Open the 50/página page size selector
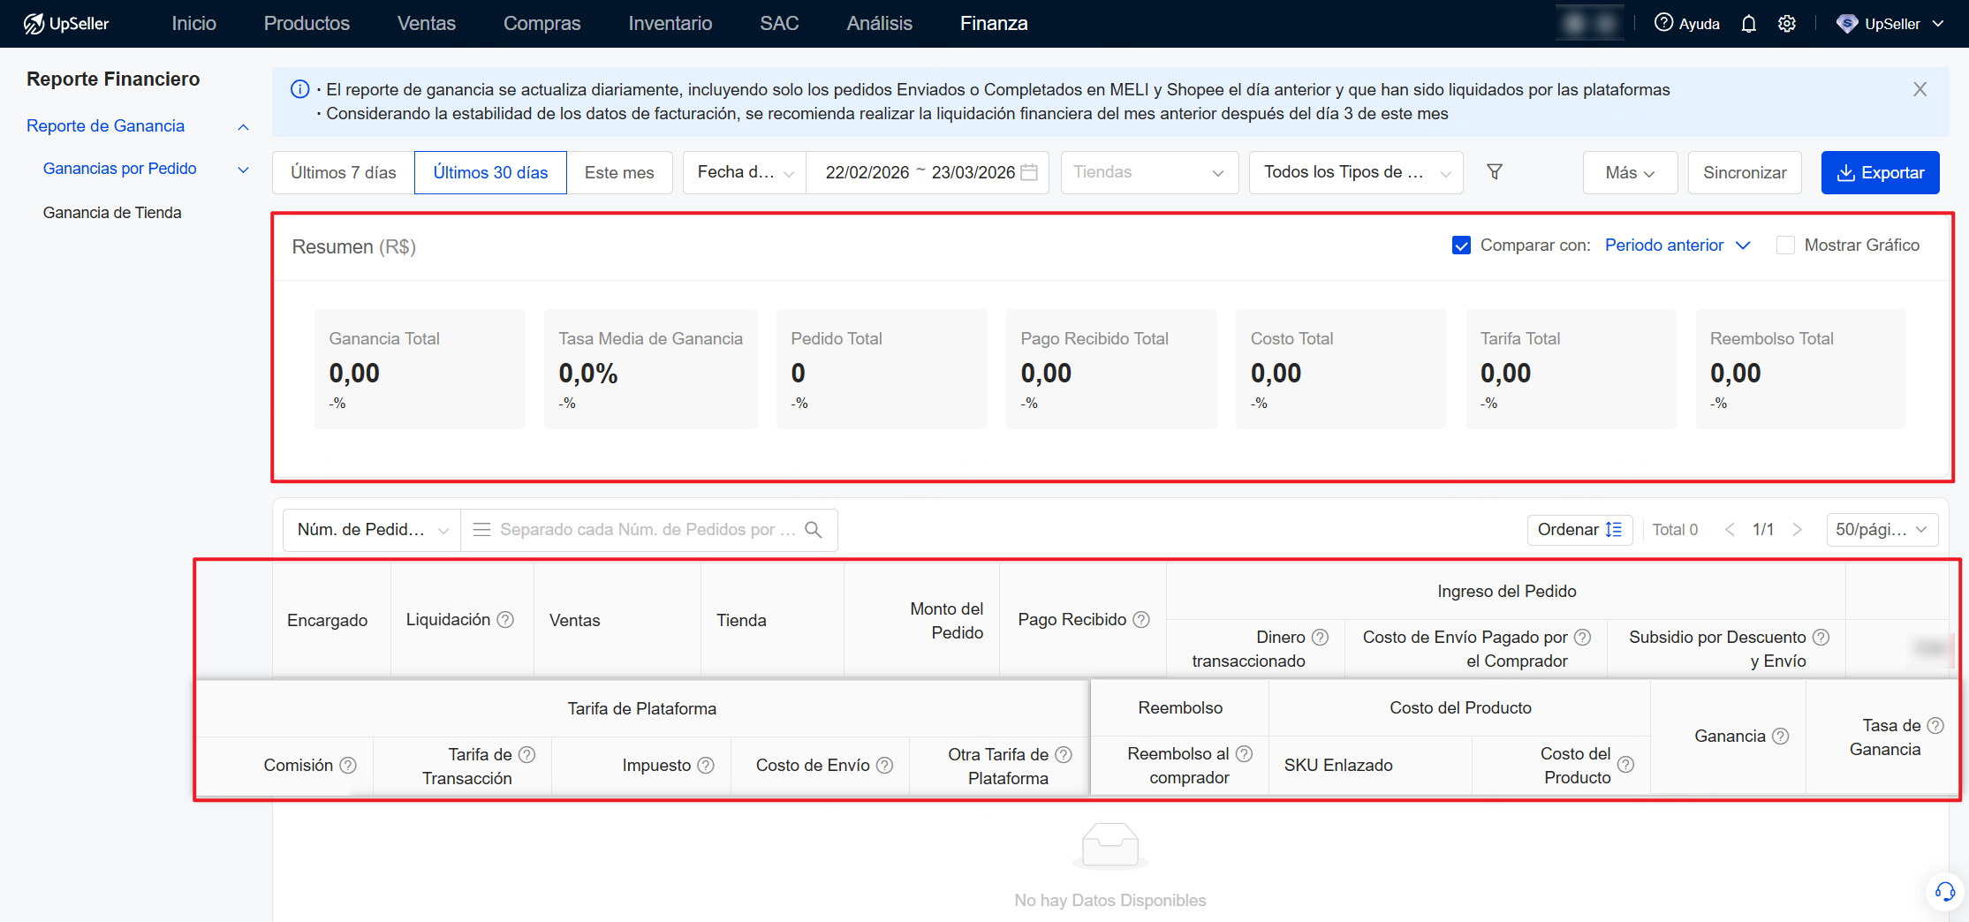The height and width of the screenshot is (922, 1969). point(1881,530)
